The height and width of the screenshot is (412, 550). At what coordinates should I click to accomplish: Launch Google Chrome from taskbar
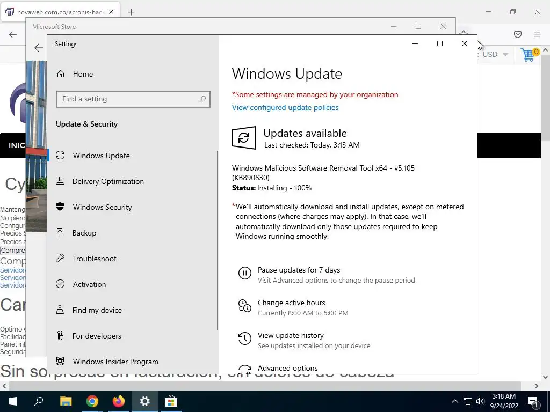(92, 401)
